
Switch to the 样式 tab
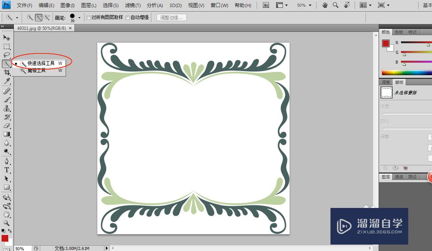412,32
